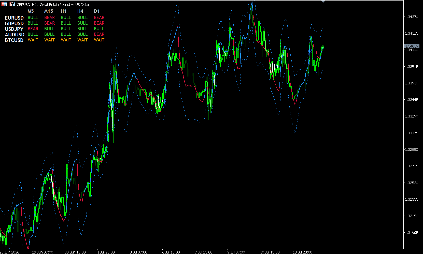Select the EURUSD symbol row label

point(14,18)
